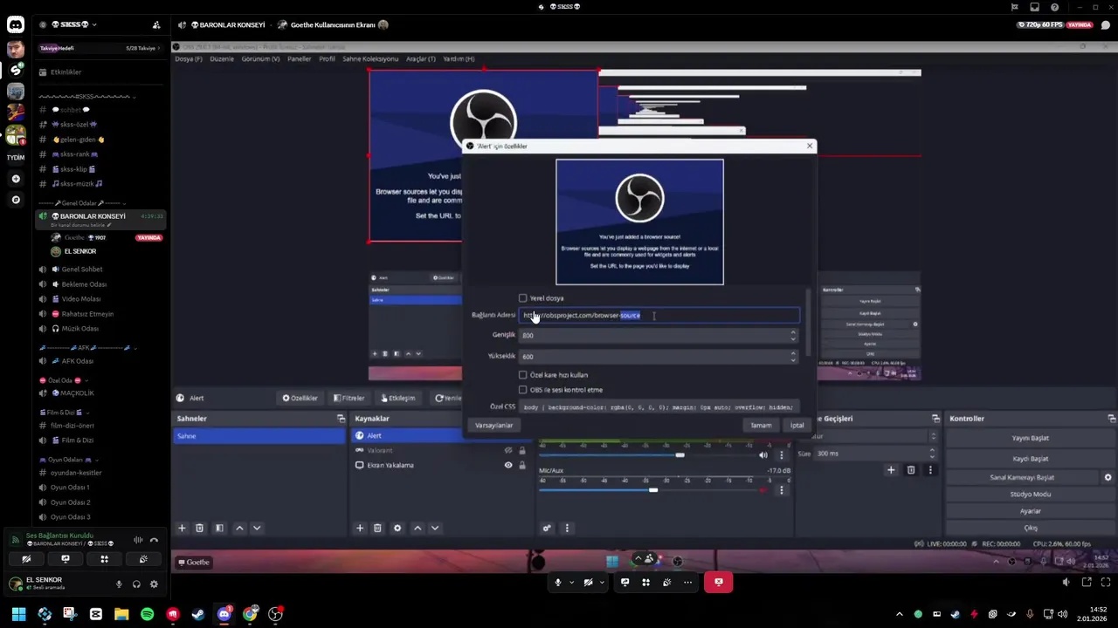Viewport: 1118px width, 628px height.
Task: Toggle lock on Ekran Yakalama source
Action: pyautogui.click(x=522, y=465)
